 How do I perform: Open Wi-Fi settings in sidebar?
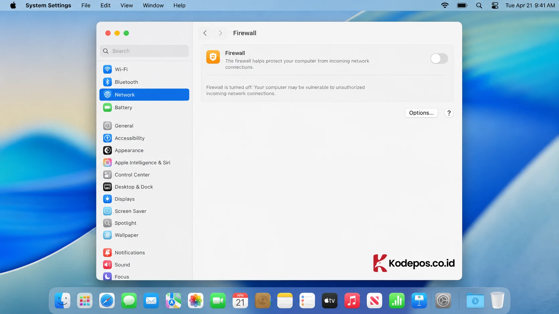(x=144, y=69)
